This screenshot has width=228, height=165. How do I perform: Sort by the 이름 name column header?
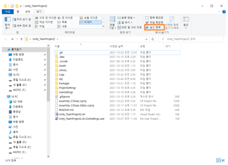tap(81, 46)
